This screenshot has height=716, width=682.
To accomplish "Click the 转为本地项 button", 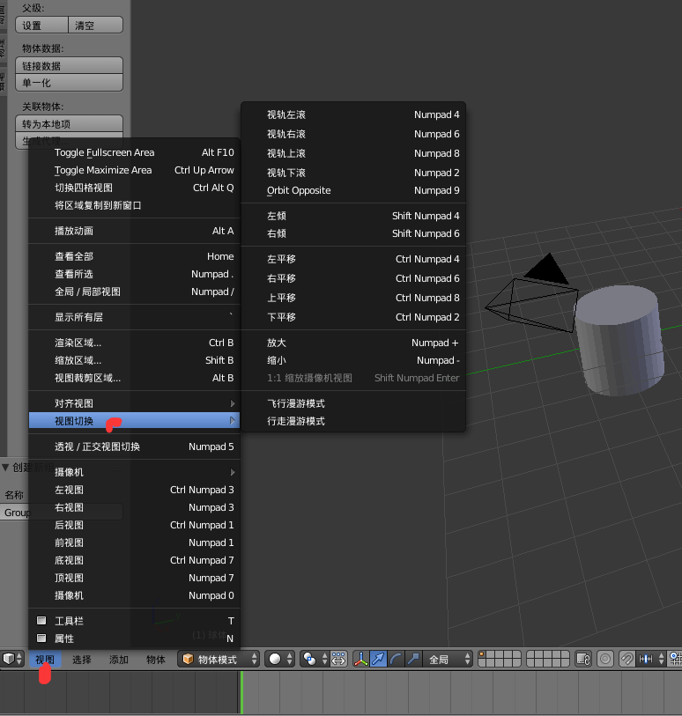I will 69,124.
